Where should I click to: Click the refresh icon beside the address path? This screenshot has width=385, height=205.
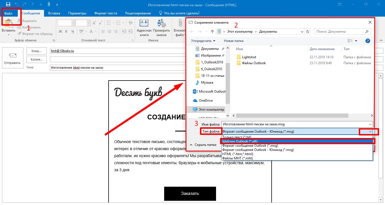tap(308, 32)
